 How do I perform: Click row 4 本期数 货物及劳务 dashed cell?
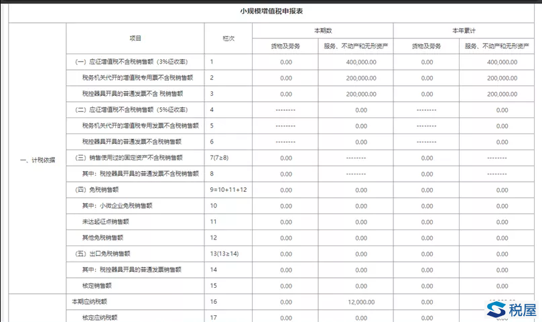(285, 110)
